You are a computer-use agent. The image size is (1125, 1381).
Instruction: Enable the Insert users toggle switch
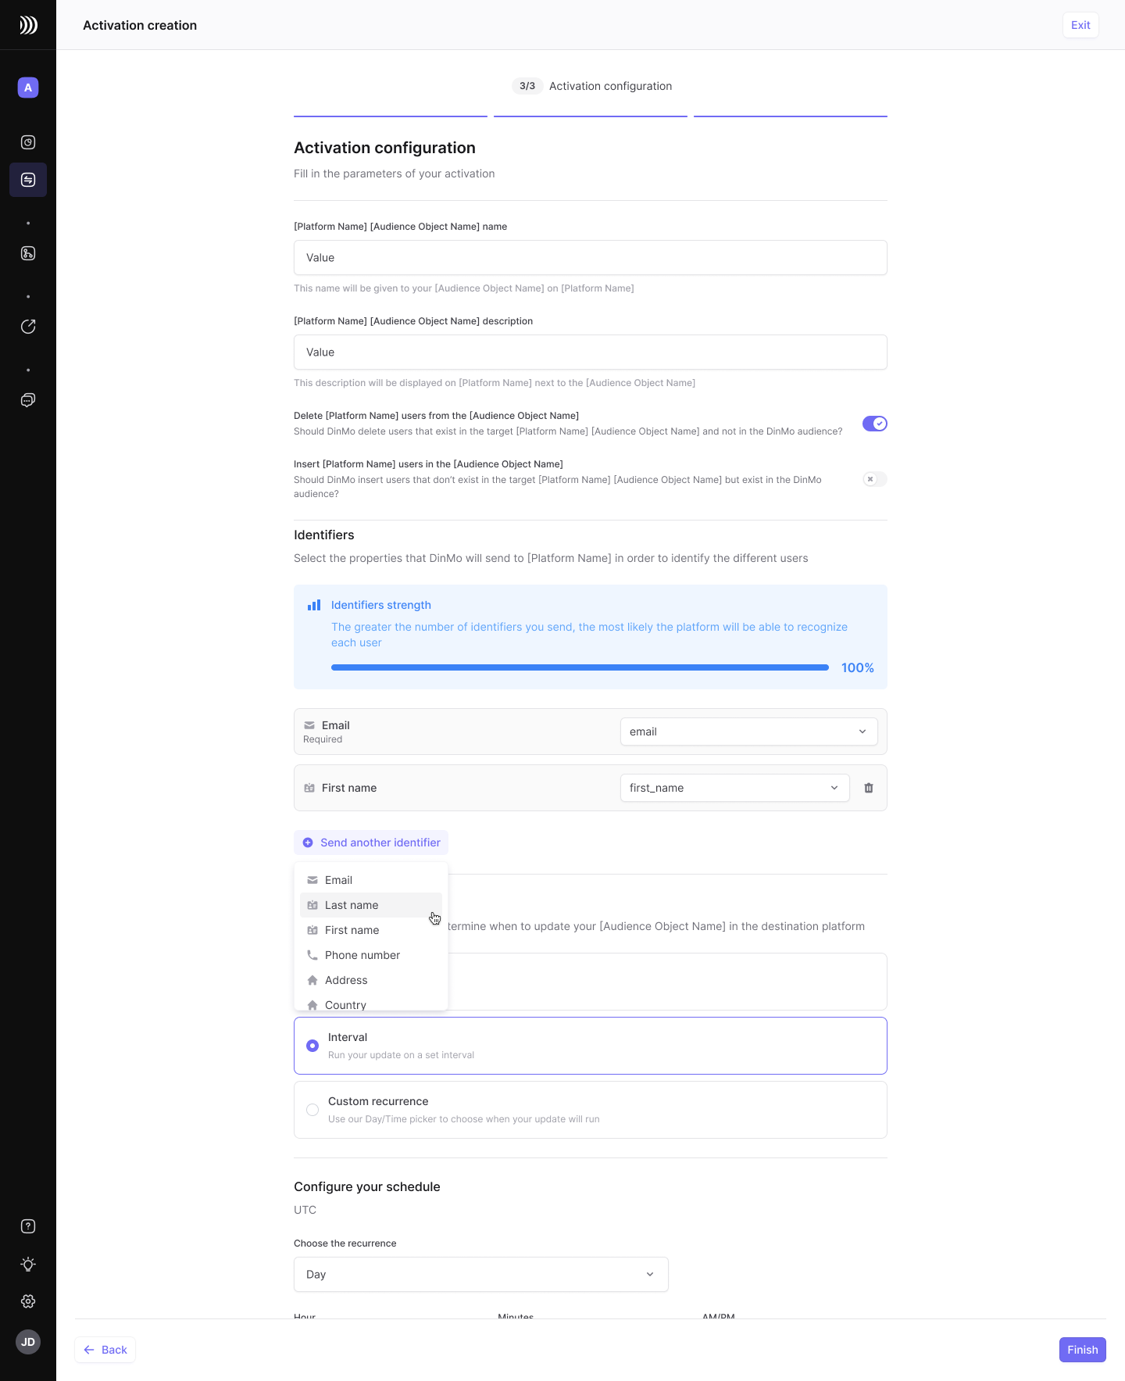coord(874,479)
